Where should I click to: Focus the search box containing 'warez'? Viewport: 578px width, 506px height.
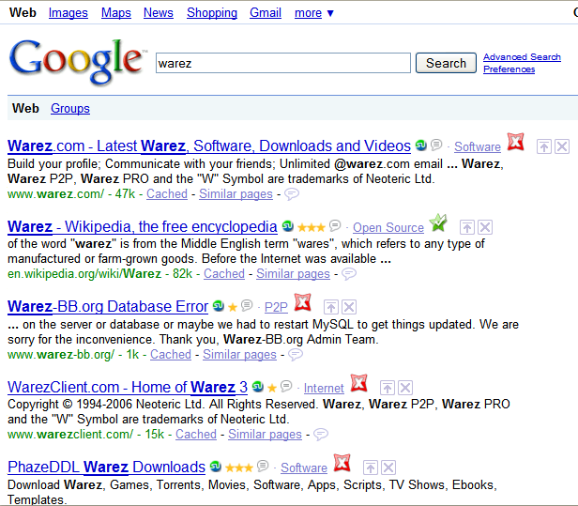[x=283, y=63]
